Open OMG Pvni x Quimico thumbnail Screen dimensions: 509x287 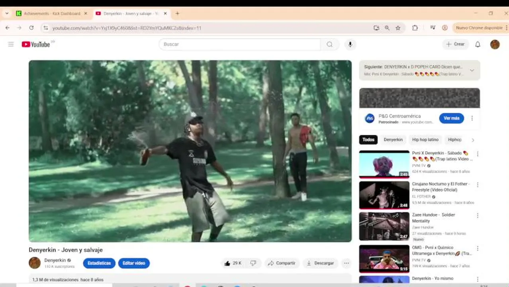[x=384, y=259]
